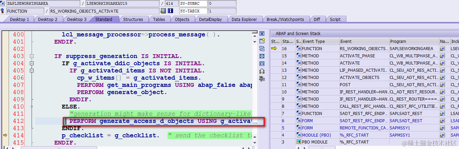Click the SY-TABIX field
This screenshot has width=459, height=149.
pos(193,11)
